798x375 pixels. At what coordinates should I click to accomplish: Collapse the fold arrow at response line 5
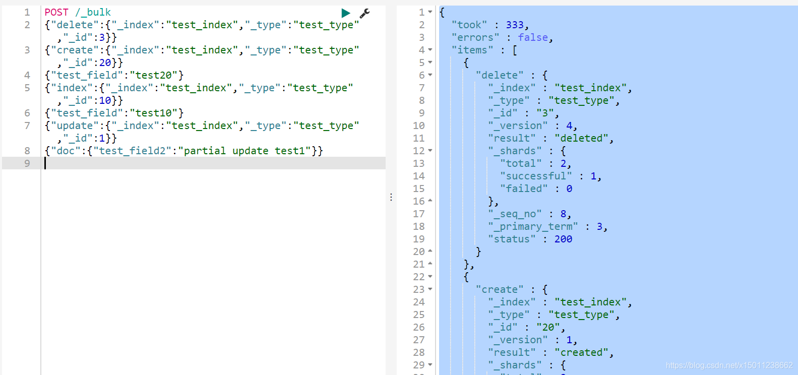pyautogui.click(x=430, y=62)
